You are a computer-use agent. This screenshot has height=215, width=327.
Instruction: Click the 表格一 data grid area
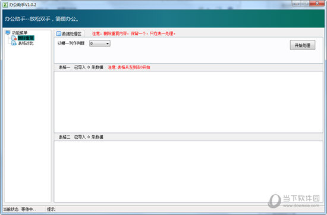coord(188,102)
